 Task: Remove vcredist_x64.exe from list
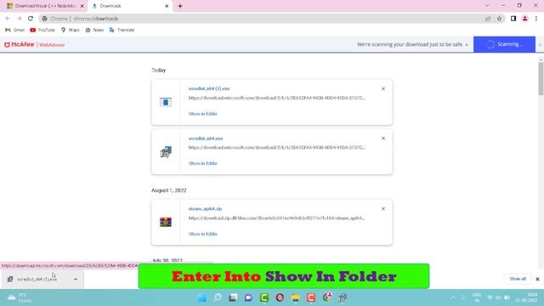[x=383, y=139]
